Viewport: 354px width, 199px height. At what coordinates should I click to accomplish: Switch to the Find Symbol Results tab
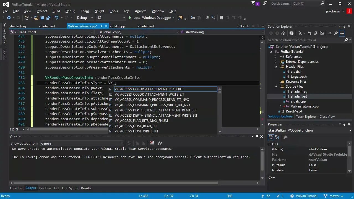tap(77, 188)
